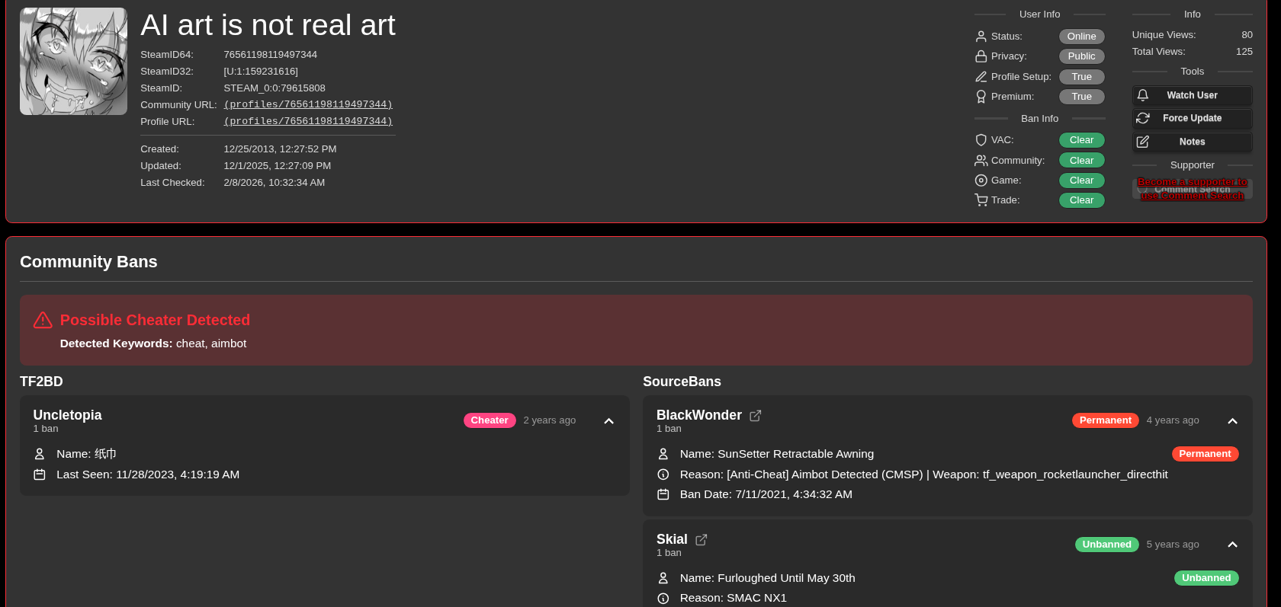Collapse the Skial ban entry
The image size is (1281, 607).
click(1232, 545)
